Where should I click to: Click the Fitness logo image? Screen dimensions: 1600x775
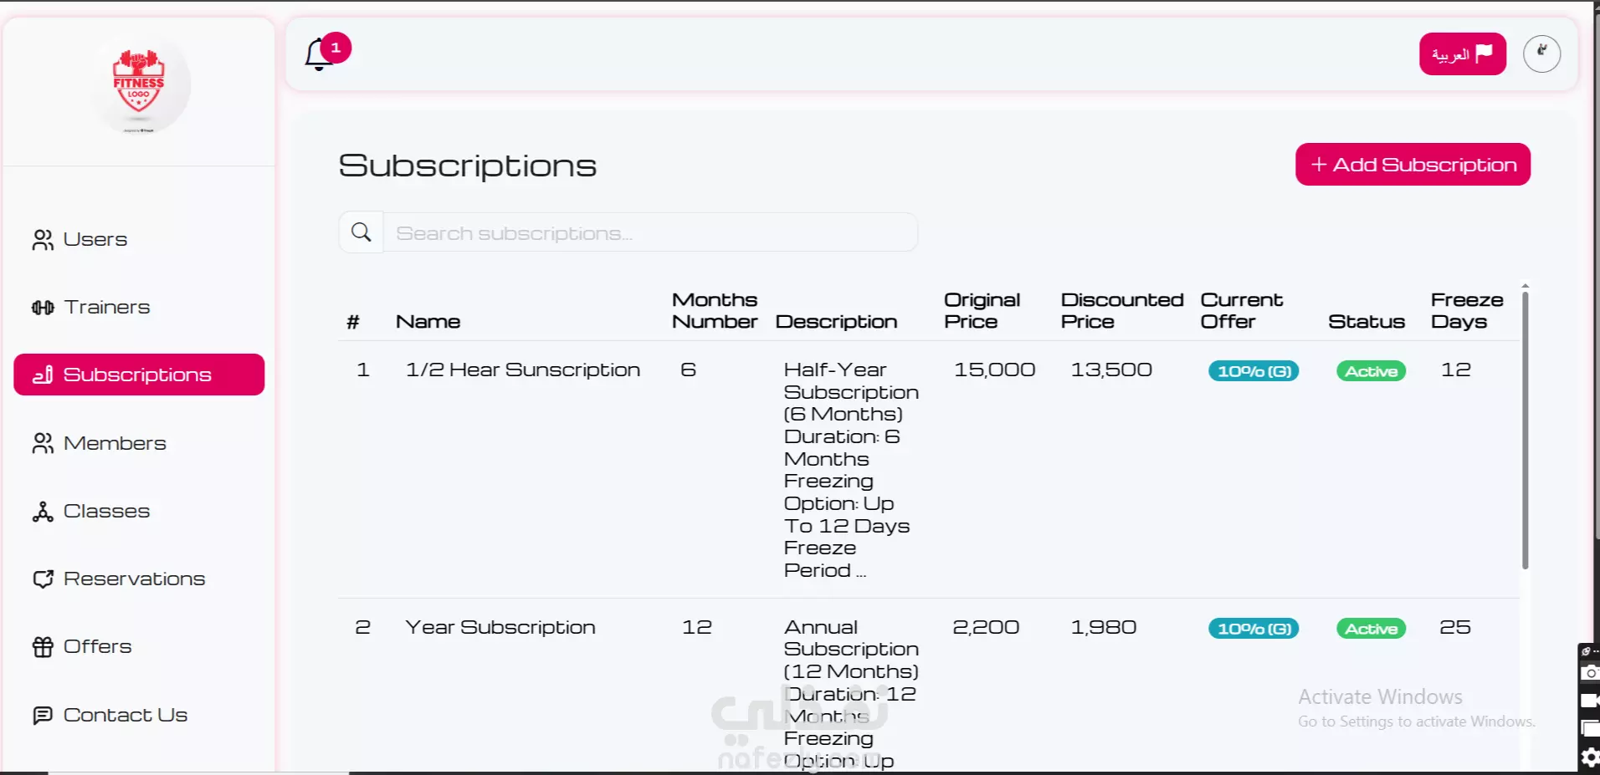tap(139, 85)
